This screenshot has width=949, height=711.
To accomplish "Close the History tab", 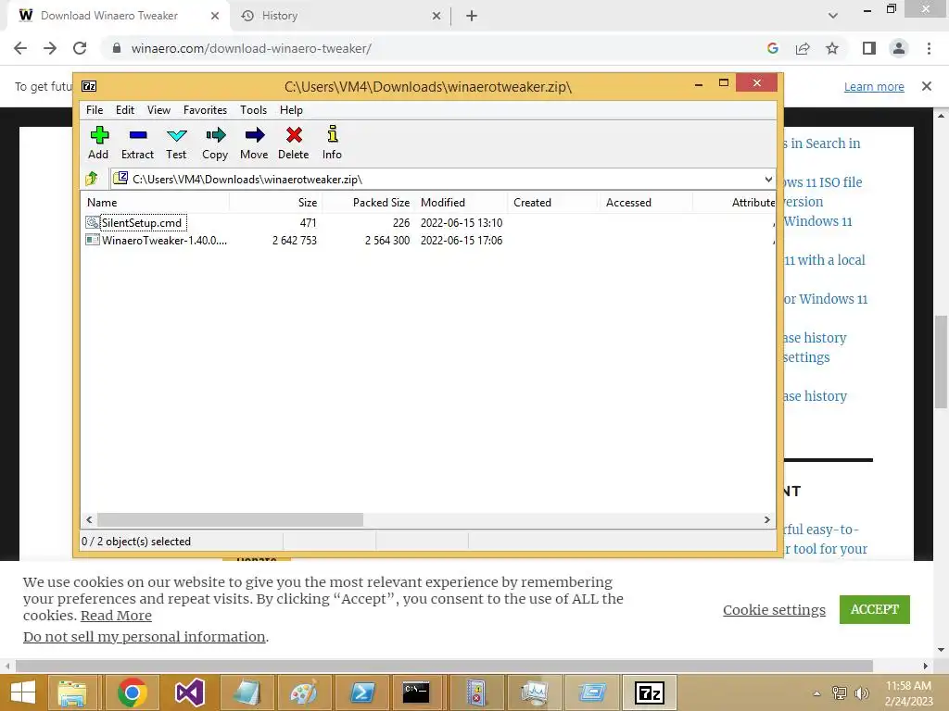I will point(437,16).
